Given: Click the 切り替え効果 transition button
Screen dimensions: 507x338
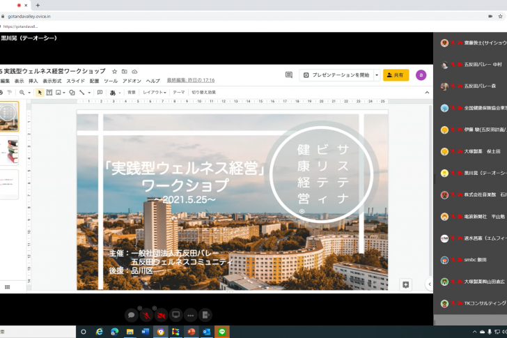Looking at the screenshot, I should click(203, 92).
